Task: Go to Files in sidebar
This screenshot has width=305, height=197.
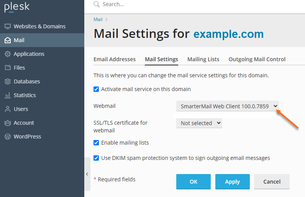Action: 42,68
